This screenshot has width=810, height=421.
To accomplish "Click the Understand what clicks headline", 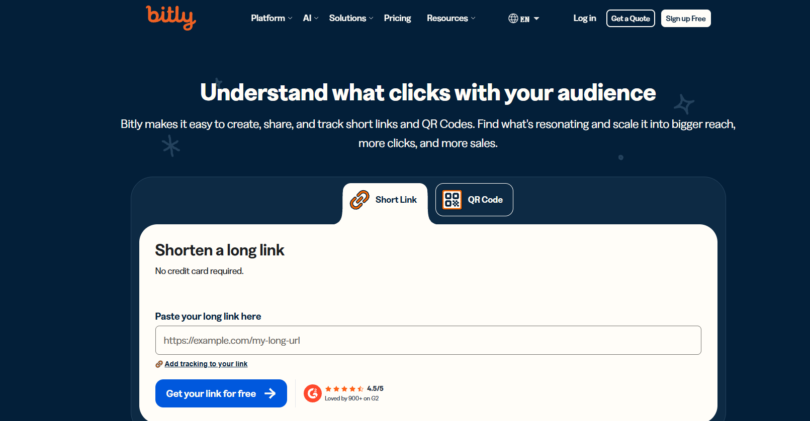I will click(x=428, y=93).
